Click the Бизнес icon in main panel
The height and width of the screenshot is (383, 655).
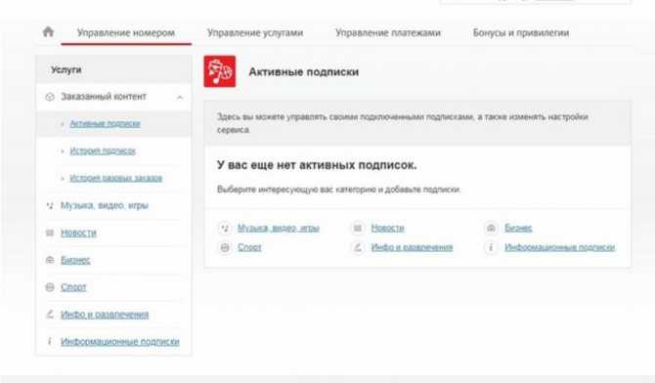tap(491, 228)
